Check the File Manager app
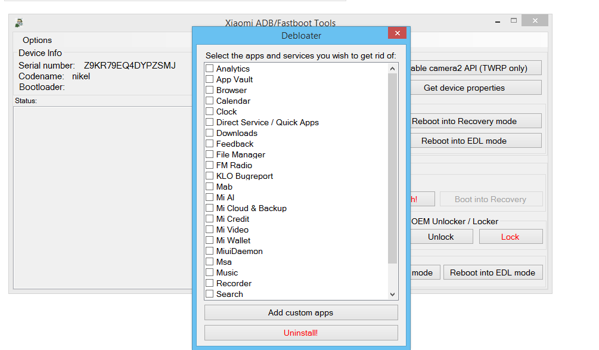 (209, 154)
